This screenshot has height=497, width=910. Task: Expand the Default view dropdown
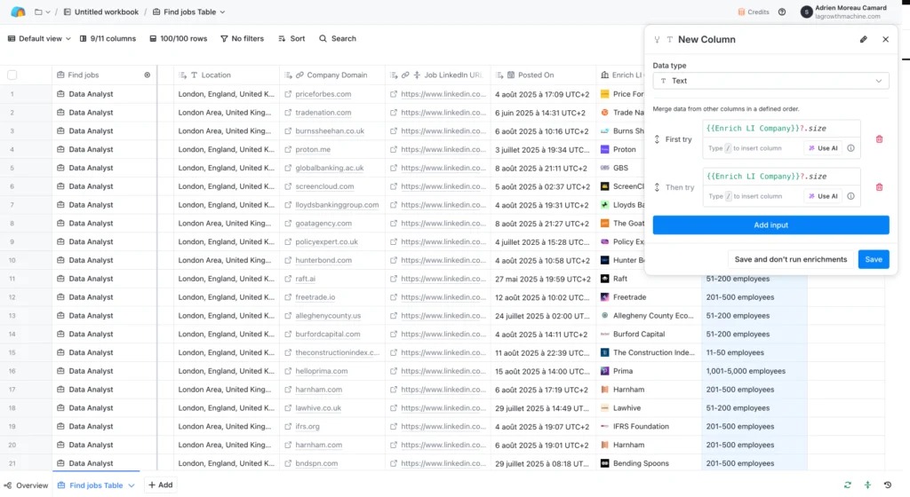point(41,39)
